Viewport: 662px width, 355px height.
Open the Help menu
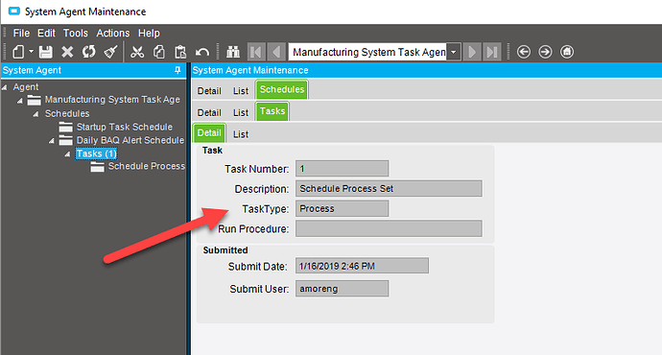pos(149,33)
